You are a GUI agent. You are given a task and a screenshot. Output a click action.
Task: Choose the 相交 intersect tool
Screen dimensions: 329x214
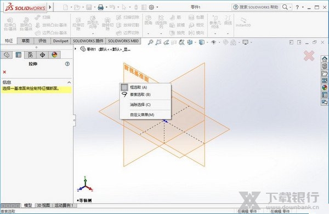tap(196, 25)
